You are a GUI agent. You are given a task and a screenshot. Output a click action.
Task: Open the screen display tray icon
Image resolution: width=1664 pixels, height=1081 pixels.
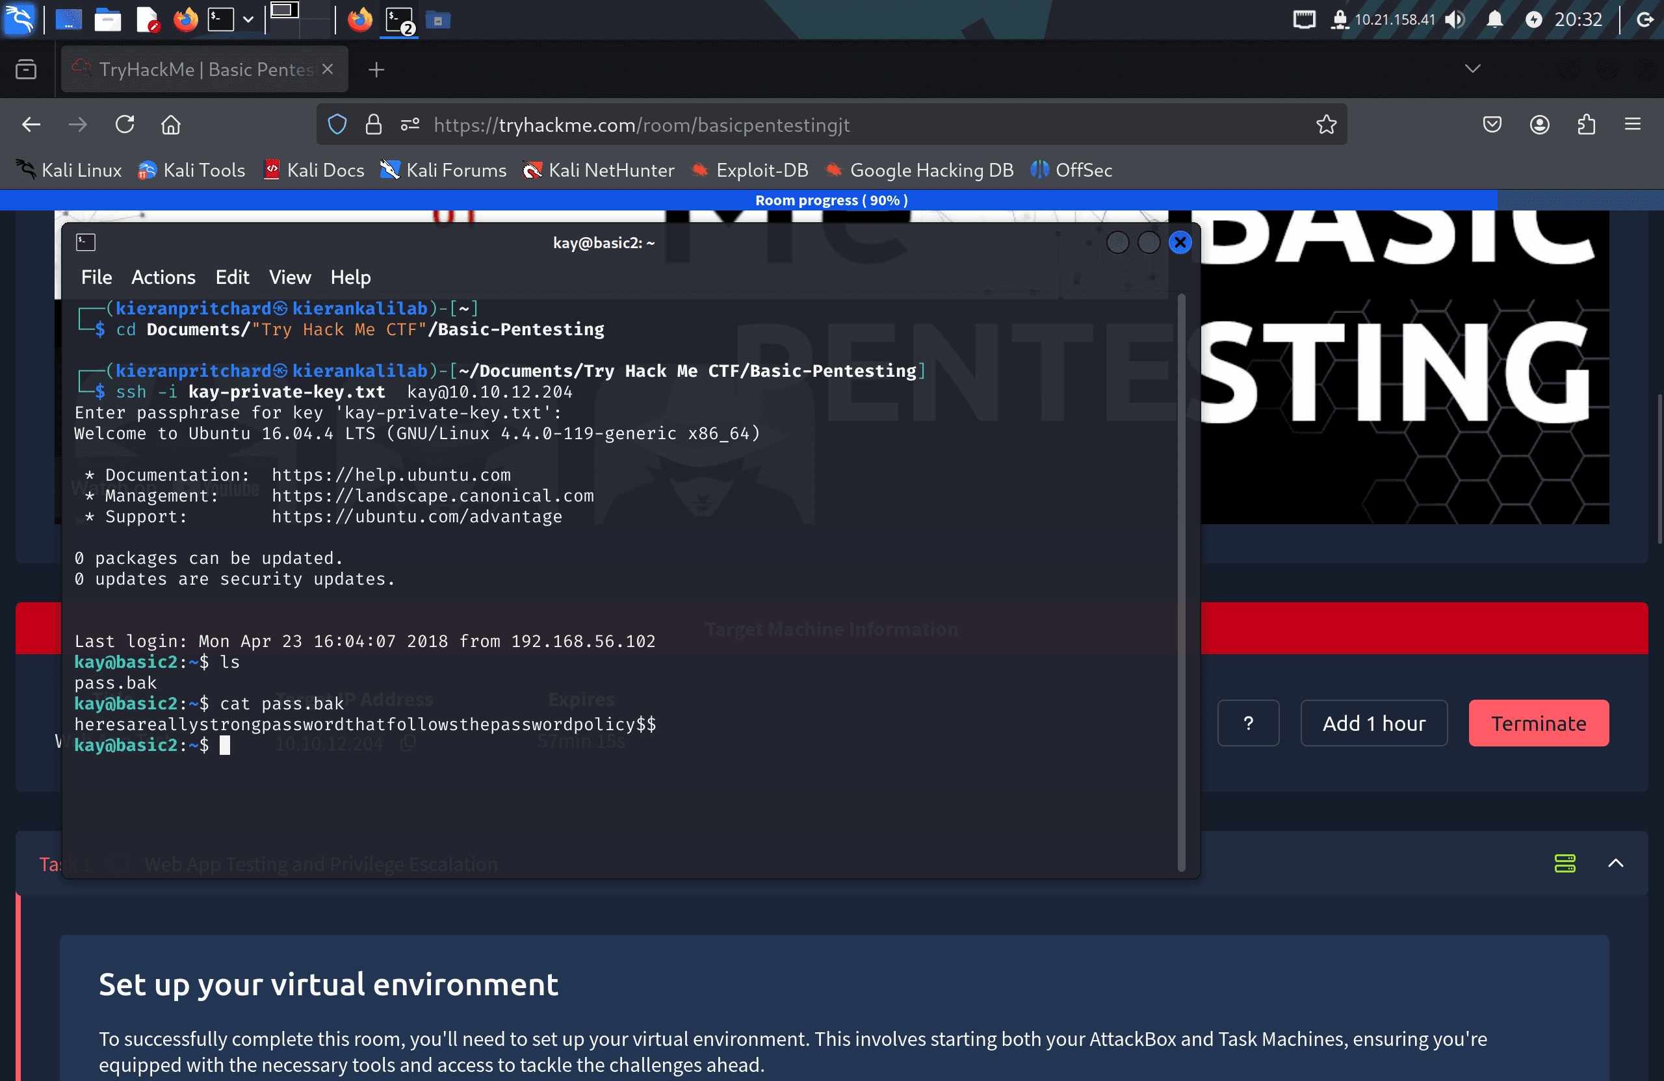coord(1304,19)
